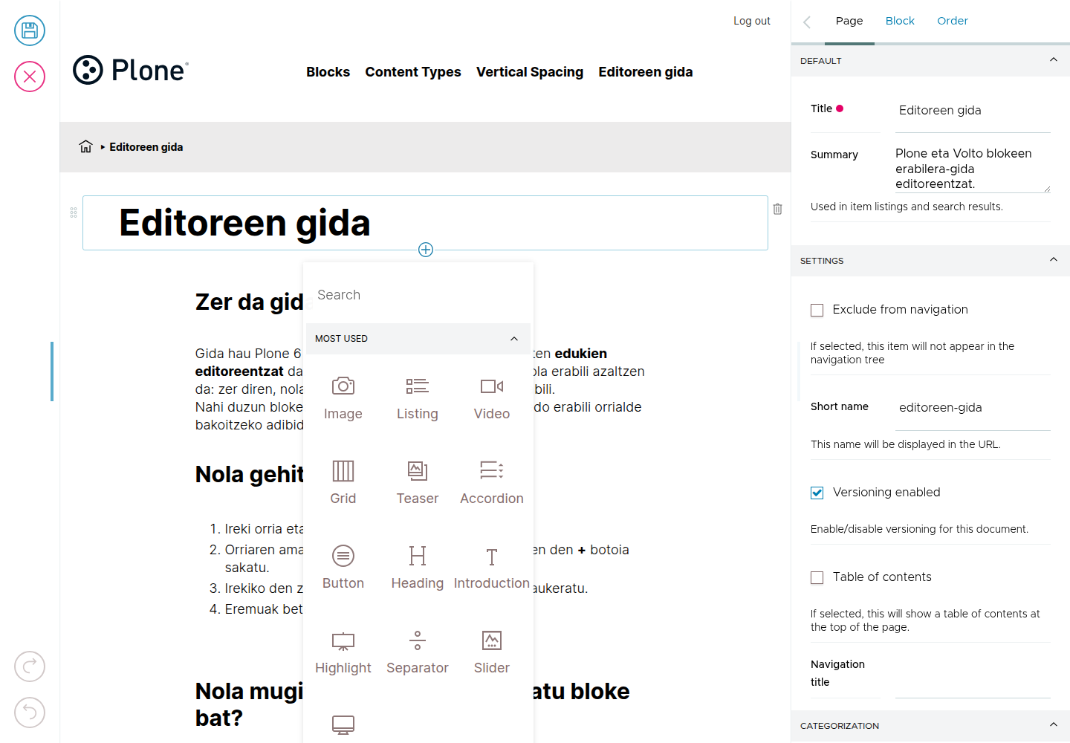Enable Table of contents checkbox

(817, 577)
